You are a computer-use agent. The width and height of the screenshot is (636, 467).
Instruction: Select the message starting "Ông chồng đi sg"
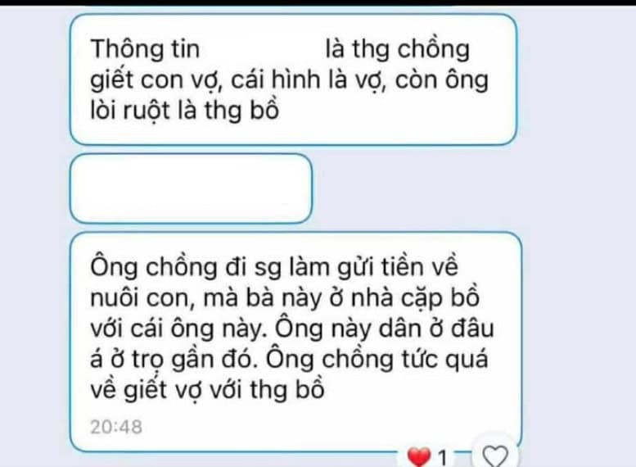295,342
